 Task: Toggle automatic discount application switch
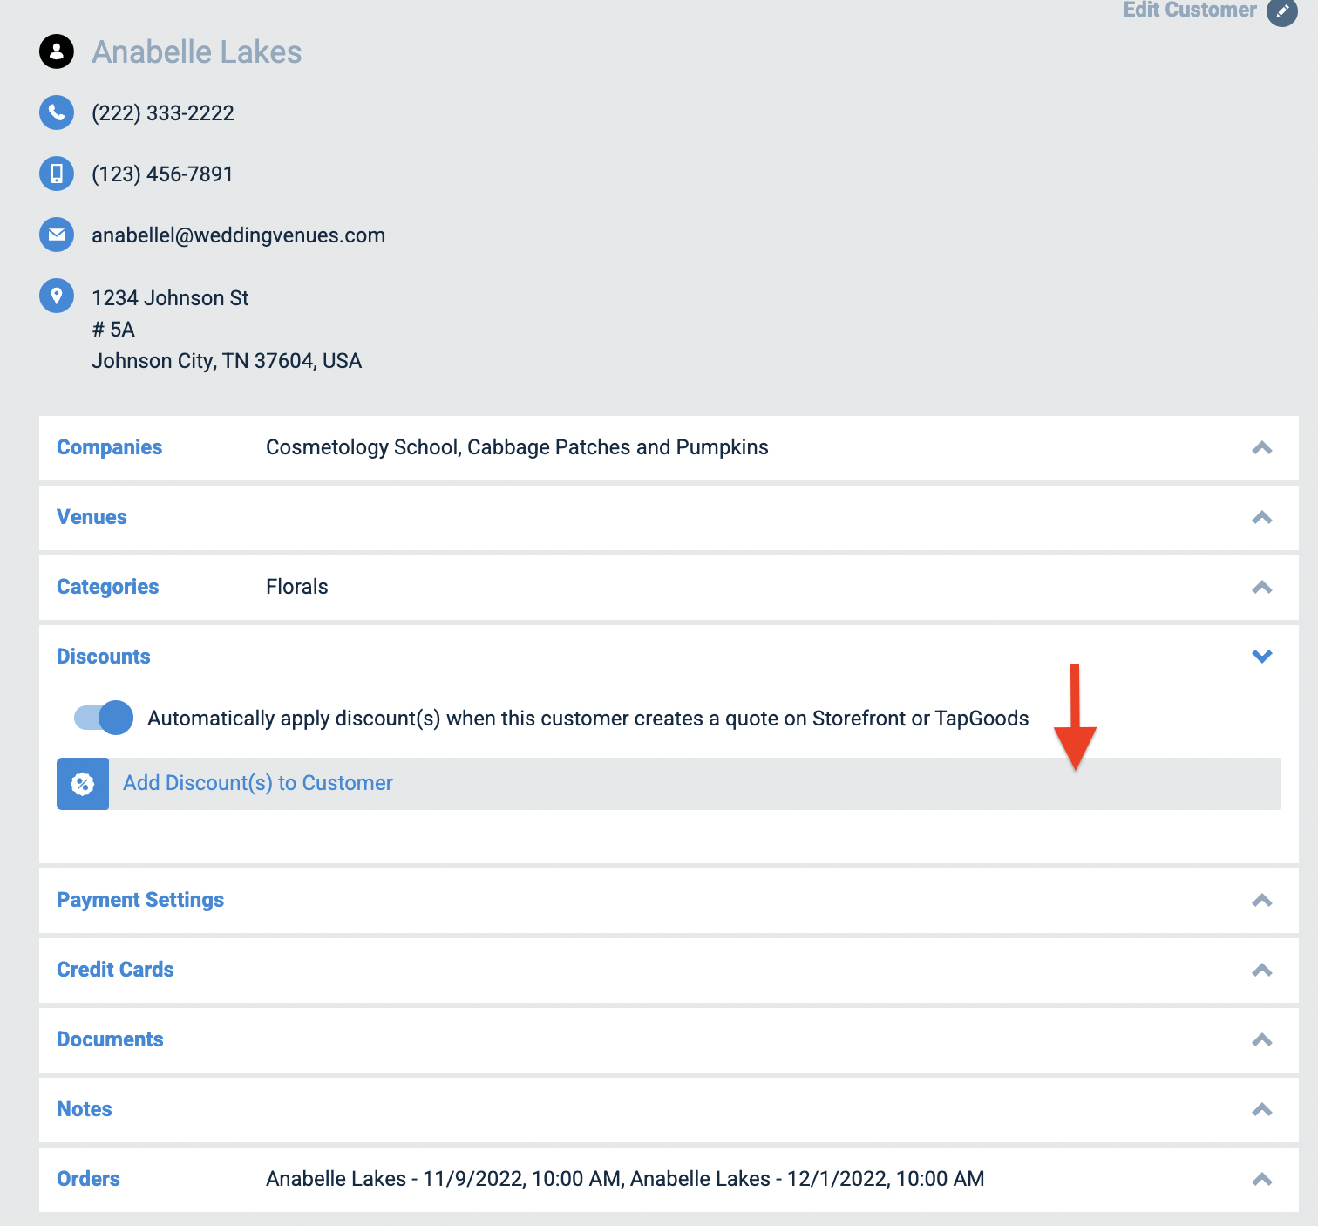pyautogui.click(x=104, y=718)
